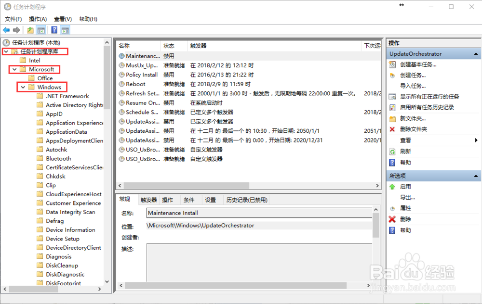Open the 文件(F) menu

(13, 19)
